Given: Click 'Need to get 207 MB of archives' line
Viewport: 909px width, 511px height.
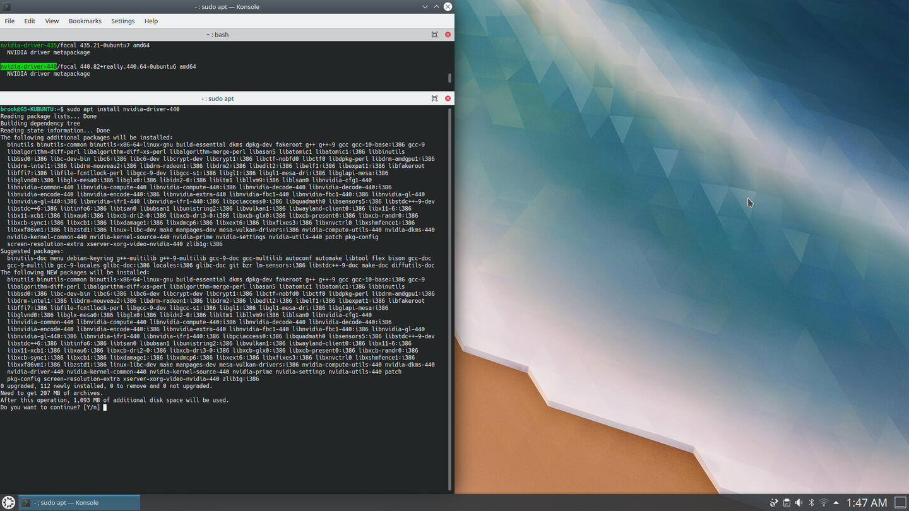Looking at the screenshot, I should [x=51, y=393].
